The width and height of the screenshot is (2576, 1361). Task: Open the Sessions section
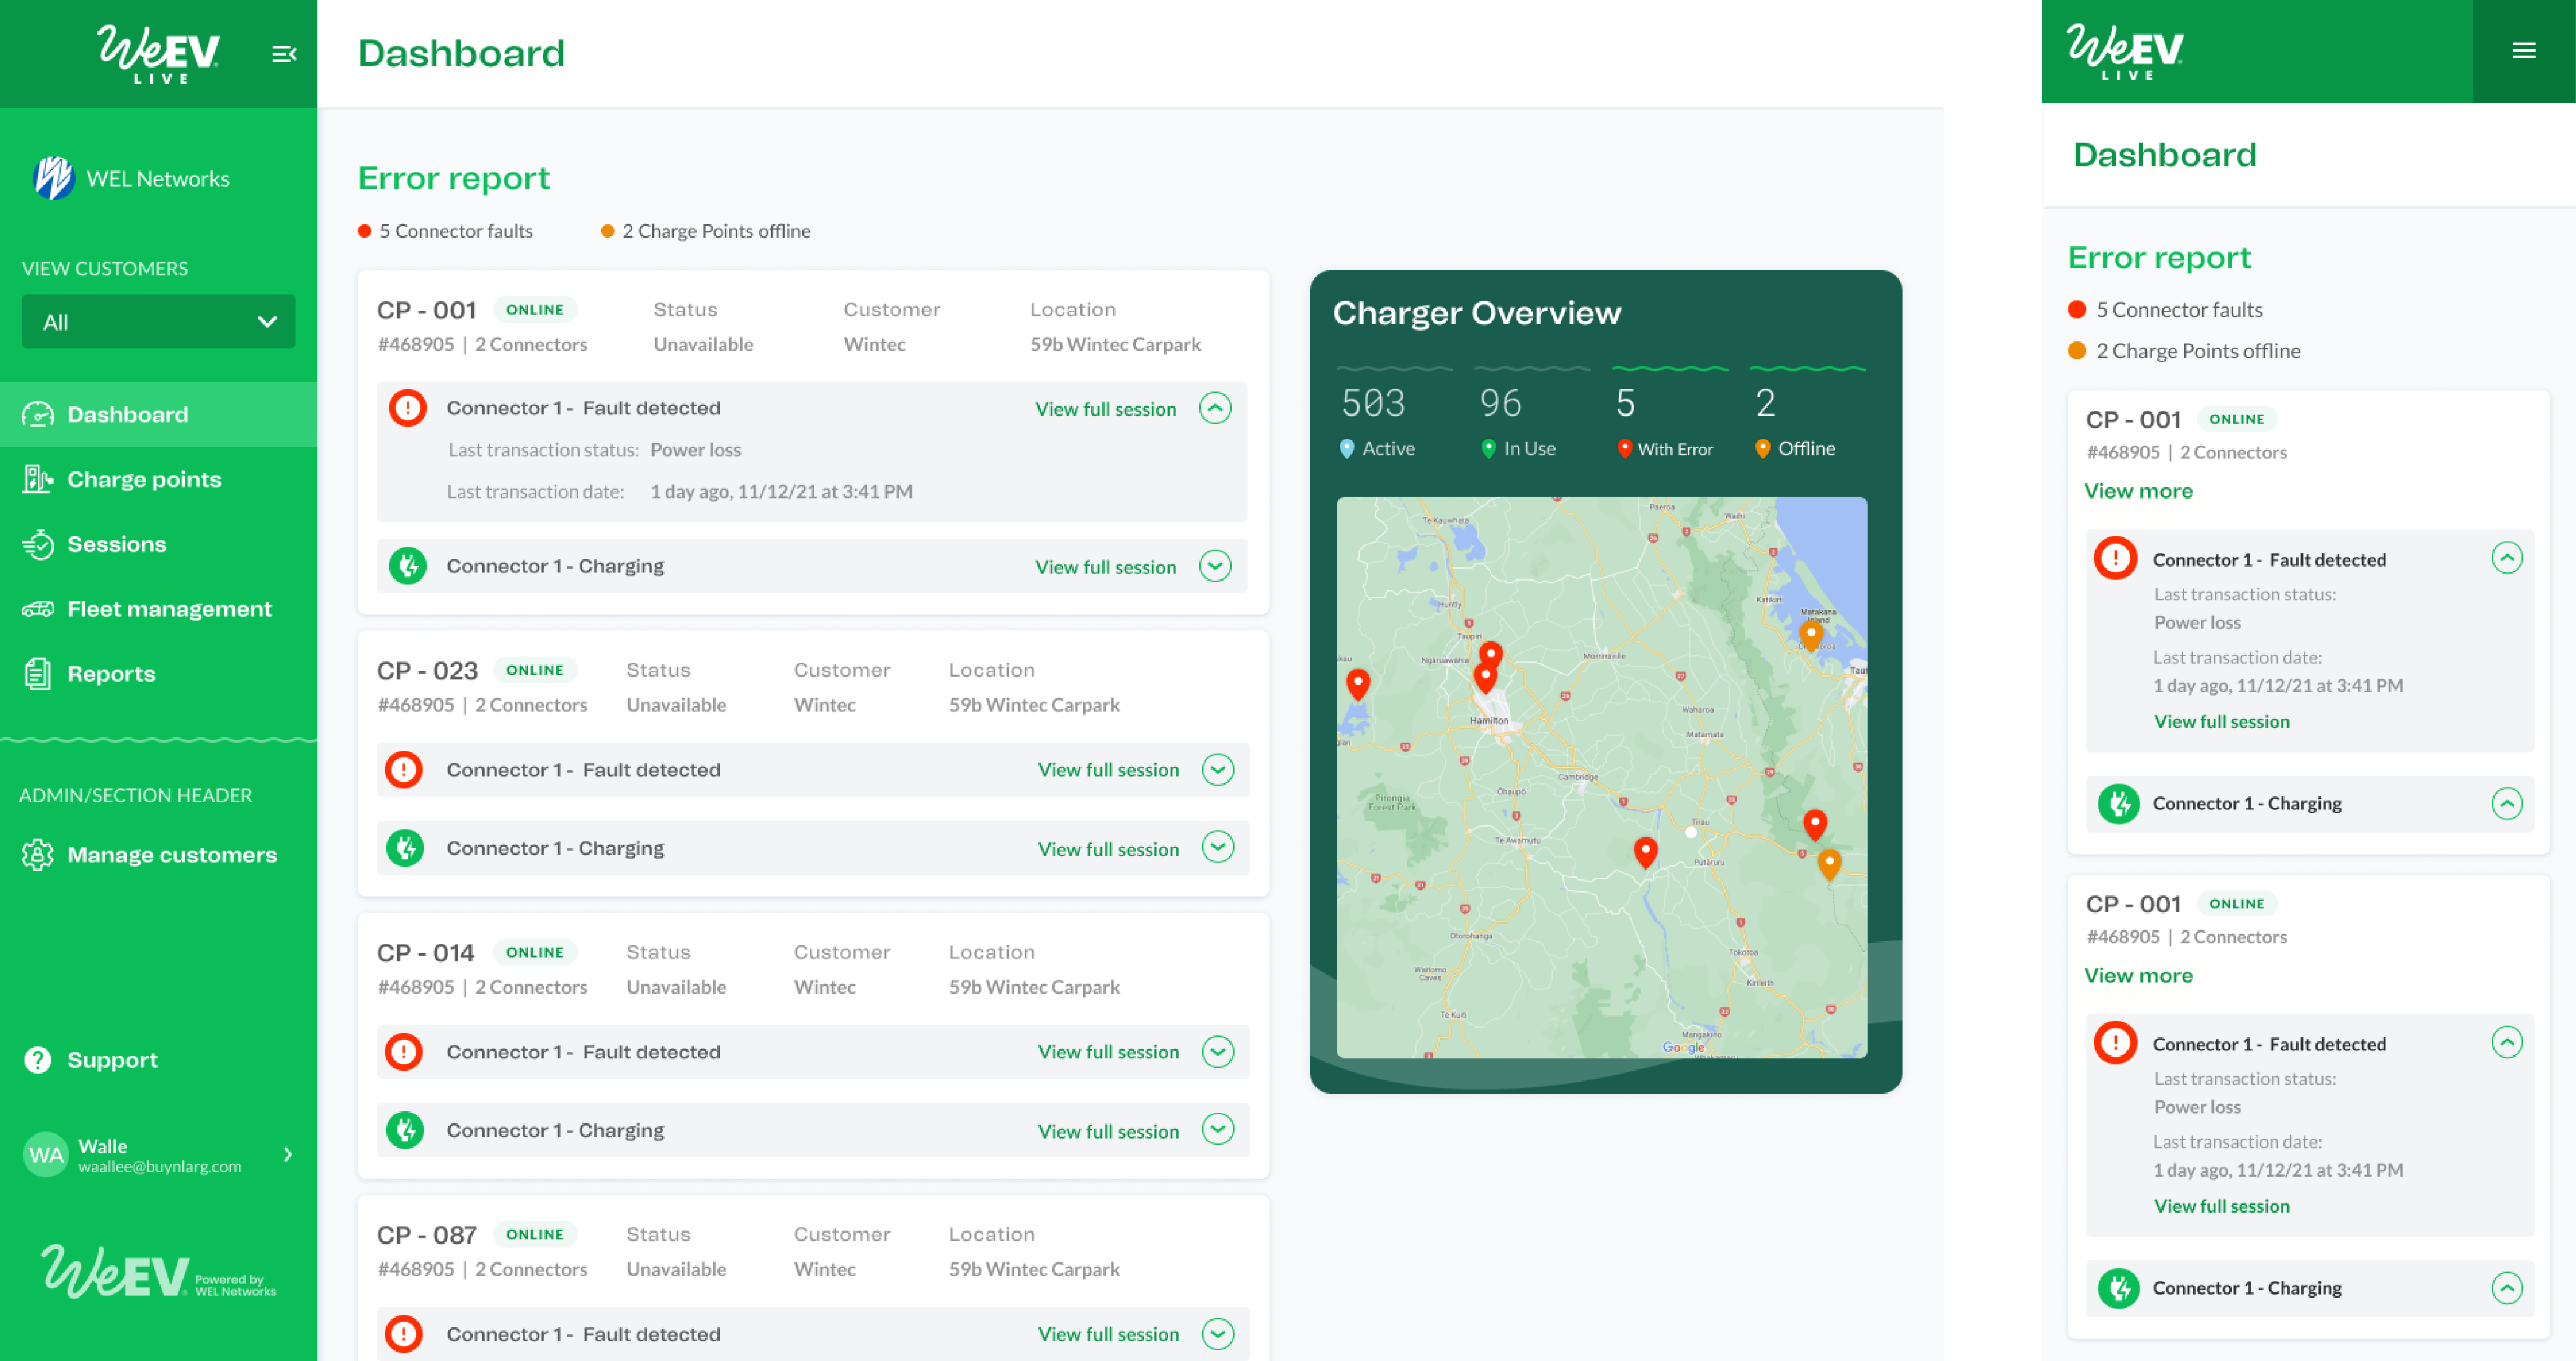coord(116,544)
